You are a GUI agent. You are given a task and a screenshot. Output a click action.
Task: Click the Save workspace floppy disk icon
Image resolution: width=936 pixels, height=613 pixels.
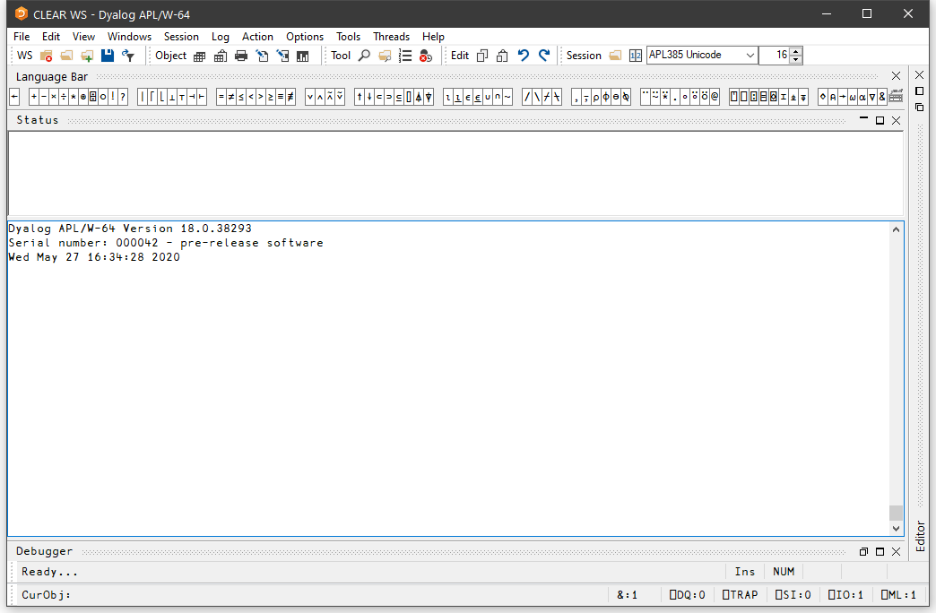(108, 56)
